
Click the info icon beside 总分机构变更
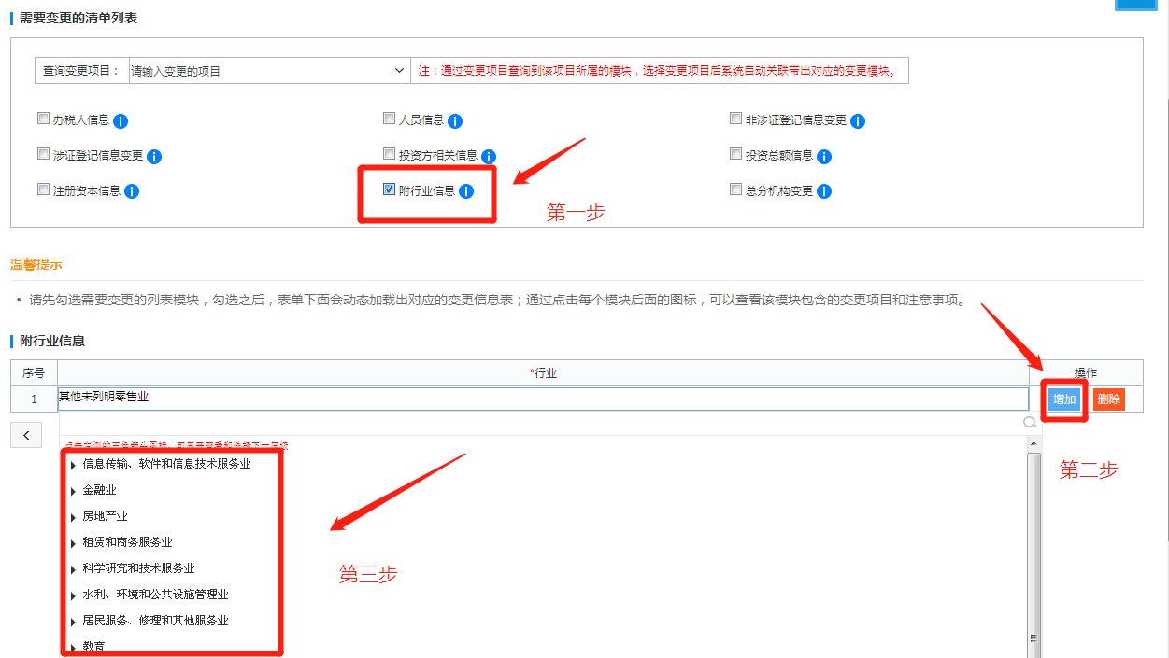click(x=824, y=191)
